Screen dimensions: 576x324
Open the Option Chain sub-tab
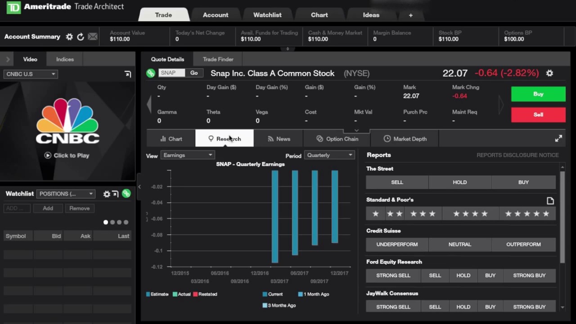pyautogui.click(x=337, y=139)
